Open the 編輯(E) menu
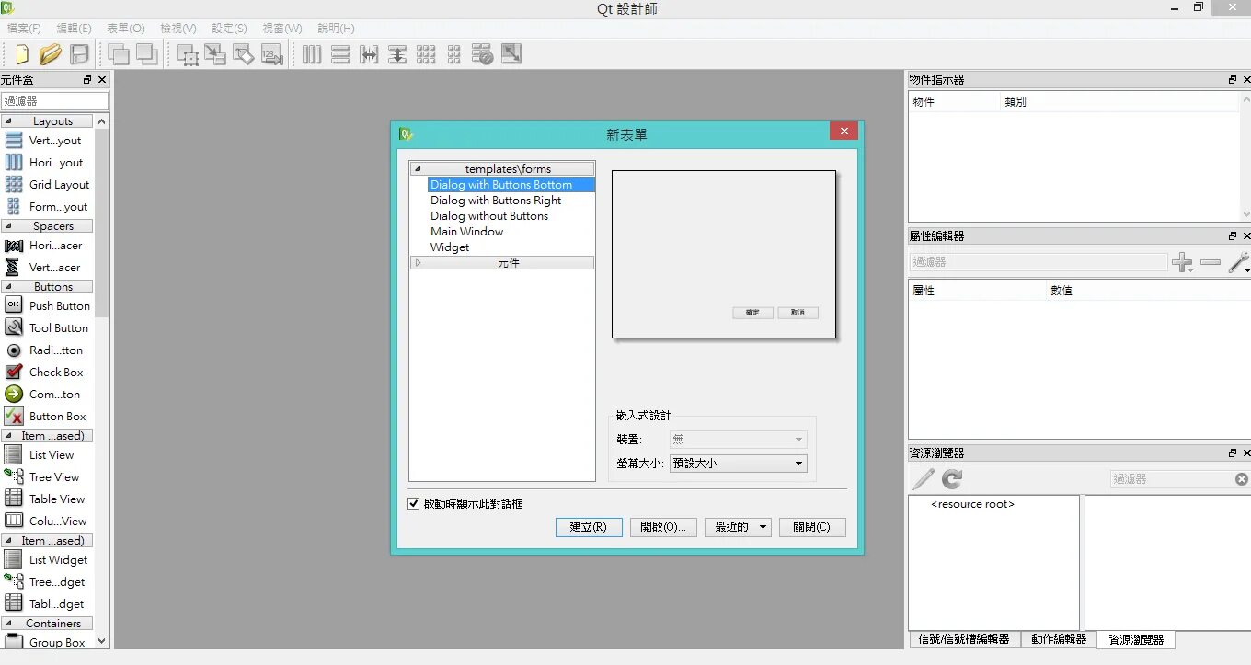1251x665 pixels. (x=74, y=29)
